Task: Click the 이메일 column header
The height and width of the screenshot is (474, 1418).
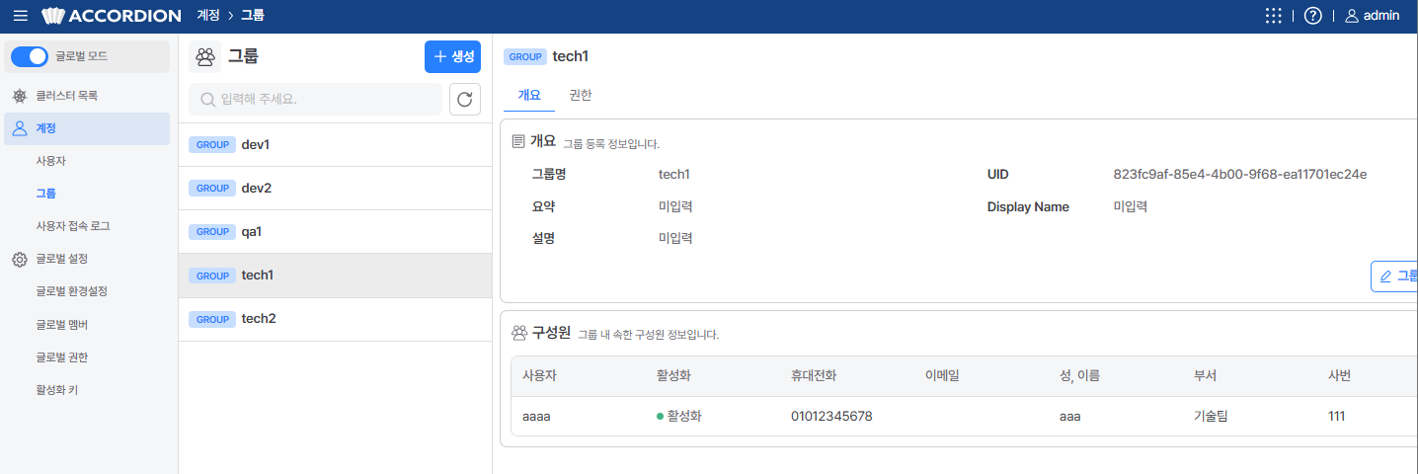Action: pos(942,376)
